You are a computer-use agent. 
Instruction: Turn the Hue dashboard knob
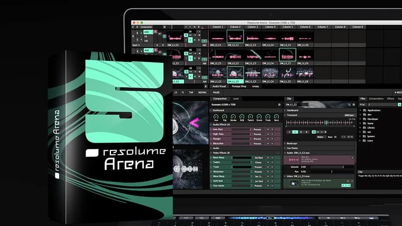click(x=216, y=116)
